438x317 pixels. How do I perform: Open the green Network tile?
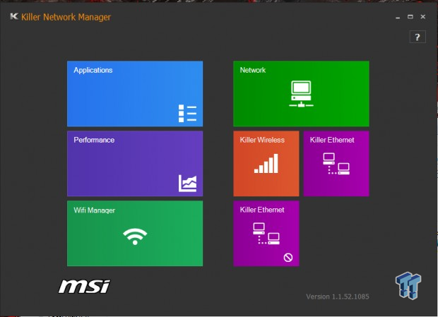tap(301, 94)
